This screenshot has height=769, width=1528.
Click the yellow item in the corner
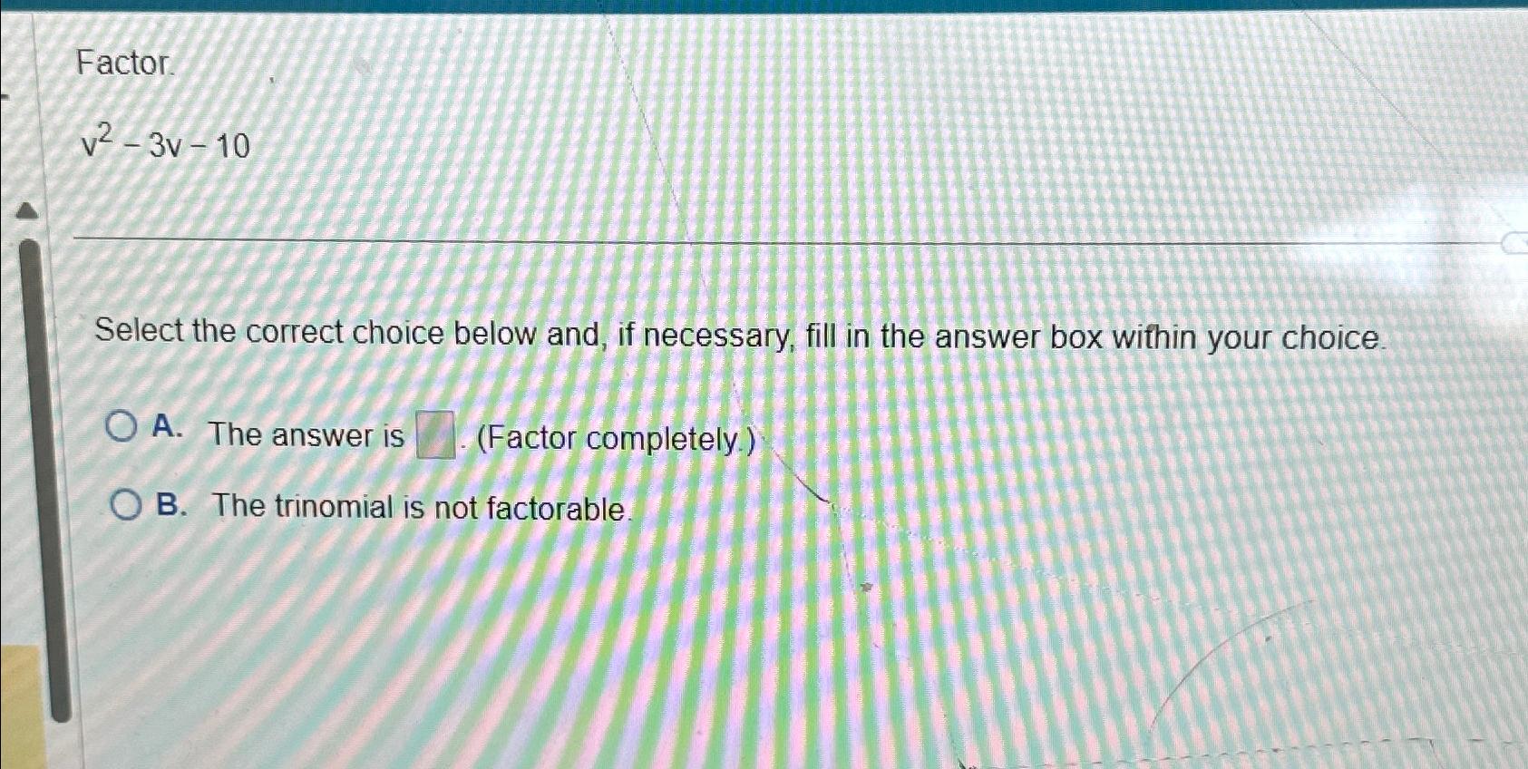click(x=22, y=707)
